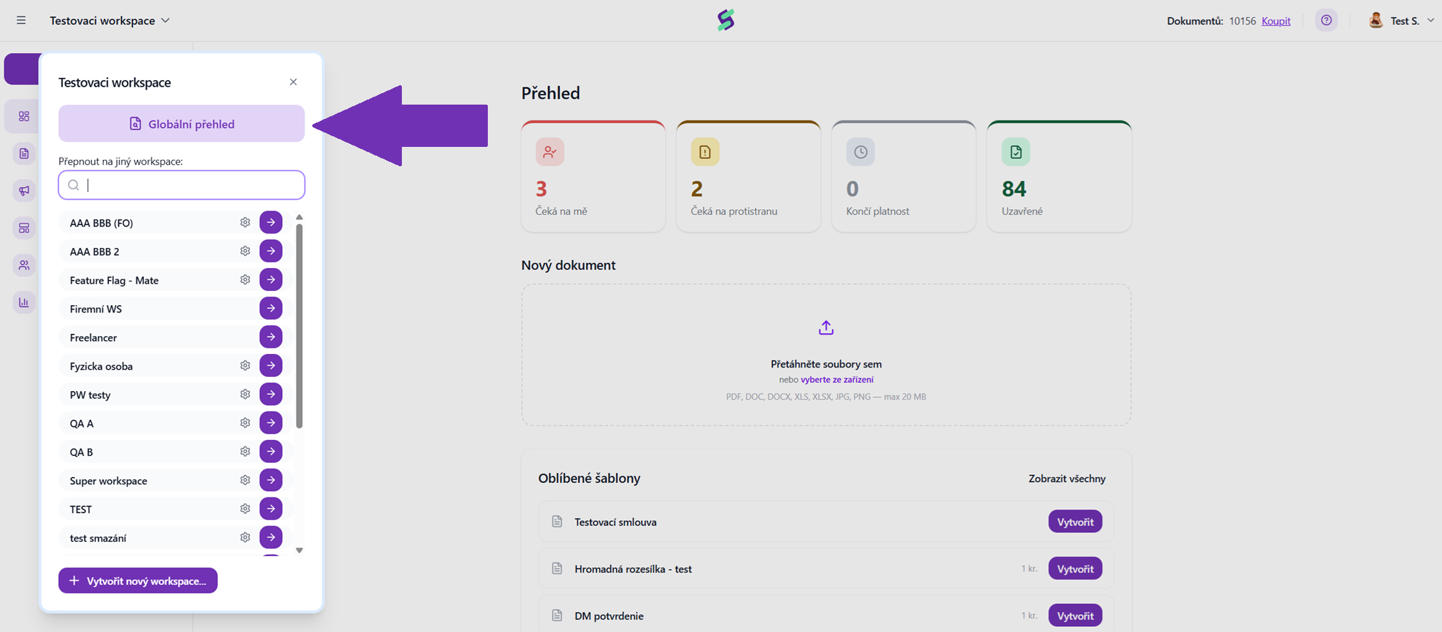
Task: Open settings gear for AAA BBB (FO)
Action: (245, 222)
